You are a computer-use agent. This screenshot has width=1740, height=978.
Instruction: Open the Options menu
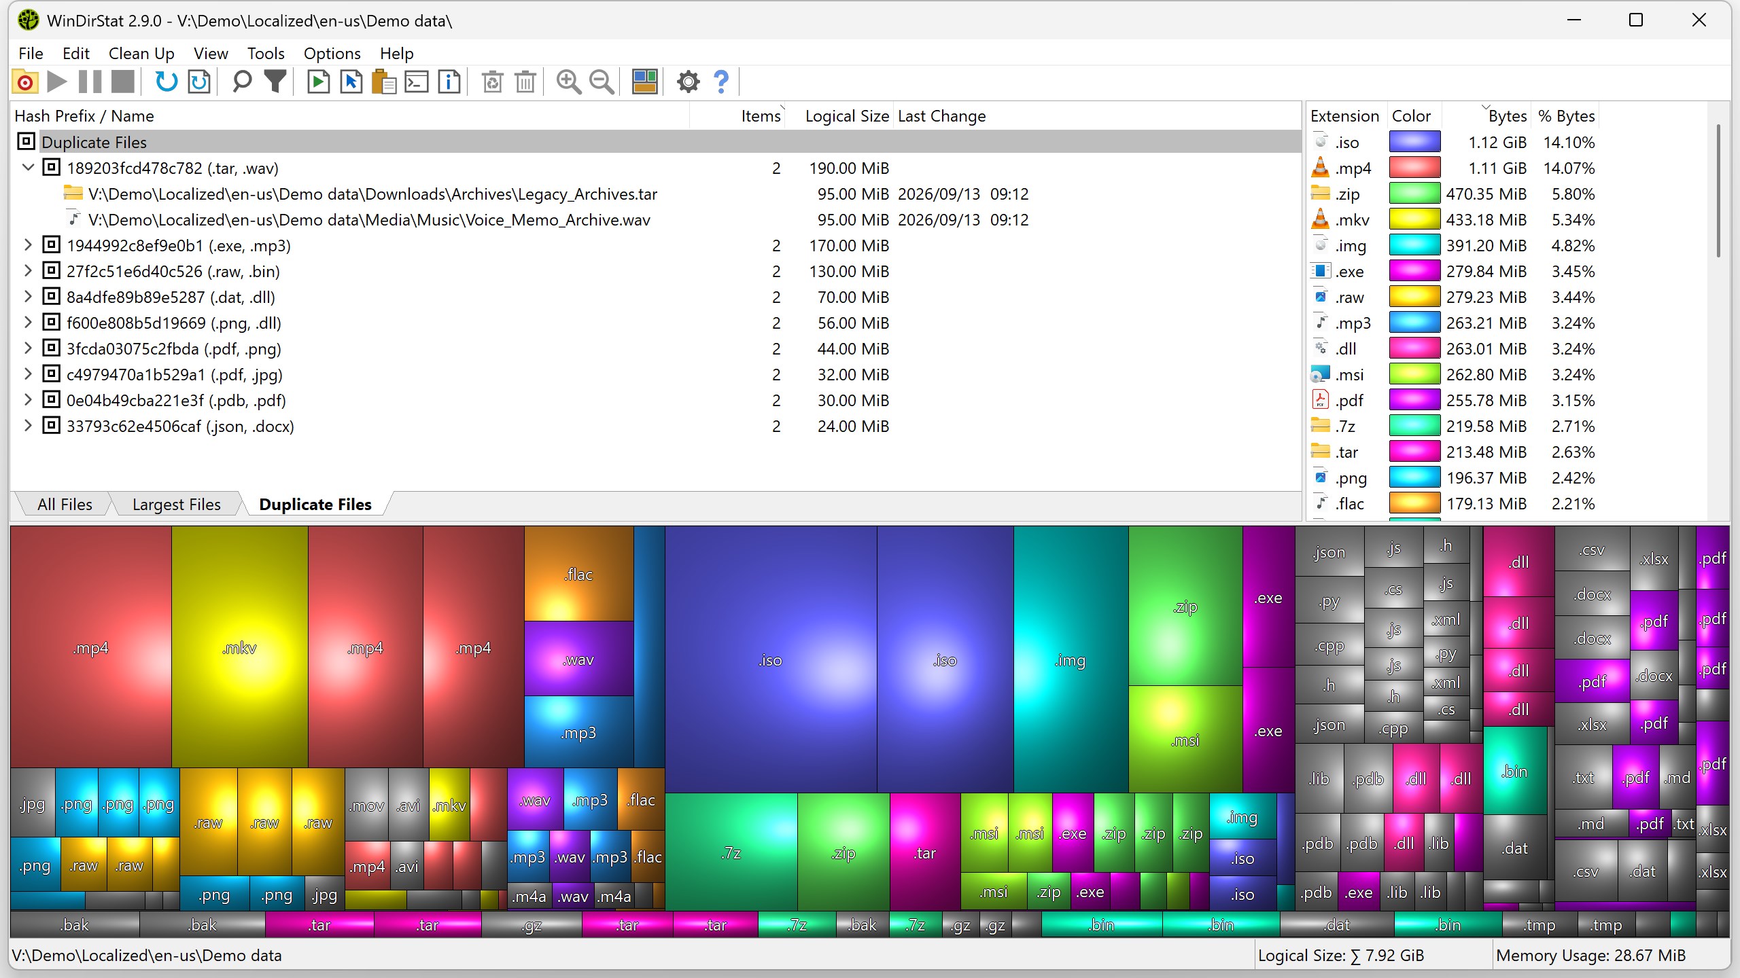[332, 53]
